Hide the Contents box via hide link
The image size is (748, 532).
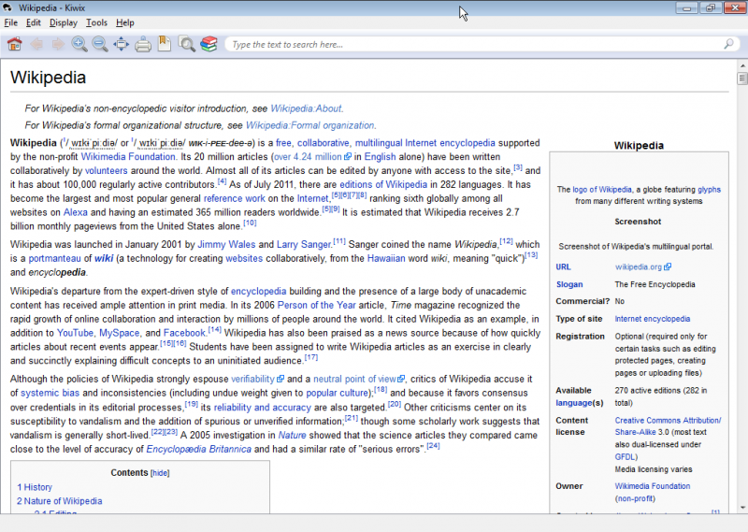pos(160,473)
